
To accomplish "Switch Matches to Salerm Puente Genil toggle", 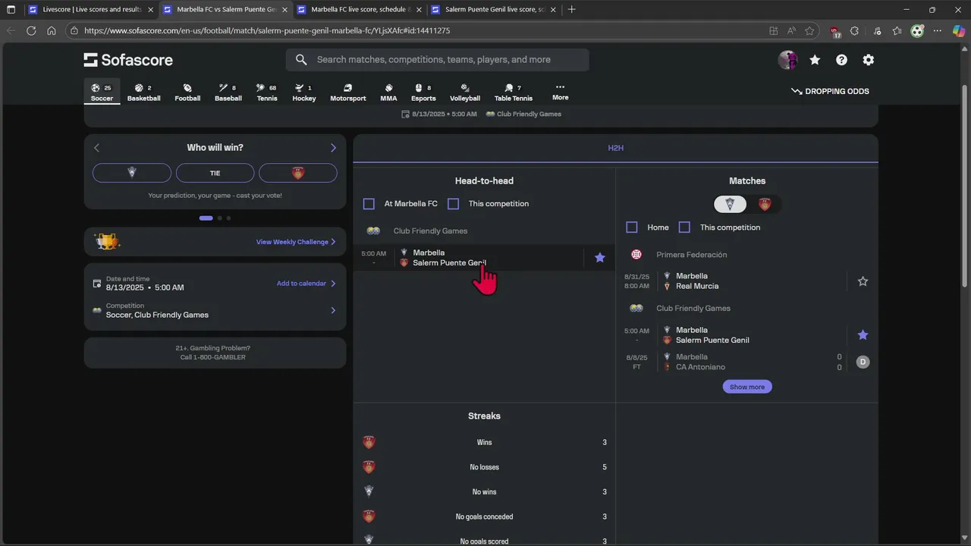I will [x=765, y=204].
